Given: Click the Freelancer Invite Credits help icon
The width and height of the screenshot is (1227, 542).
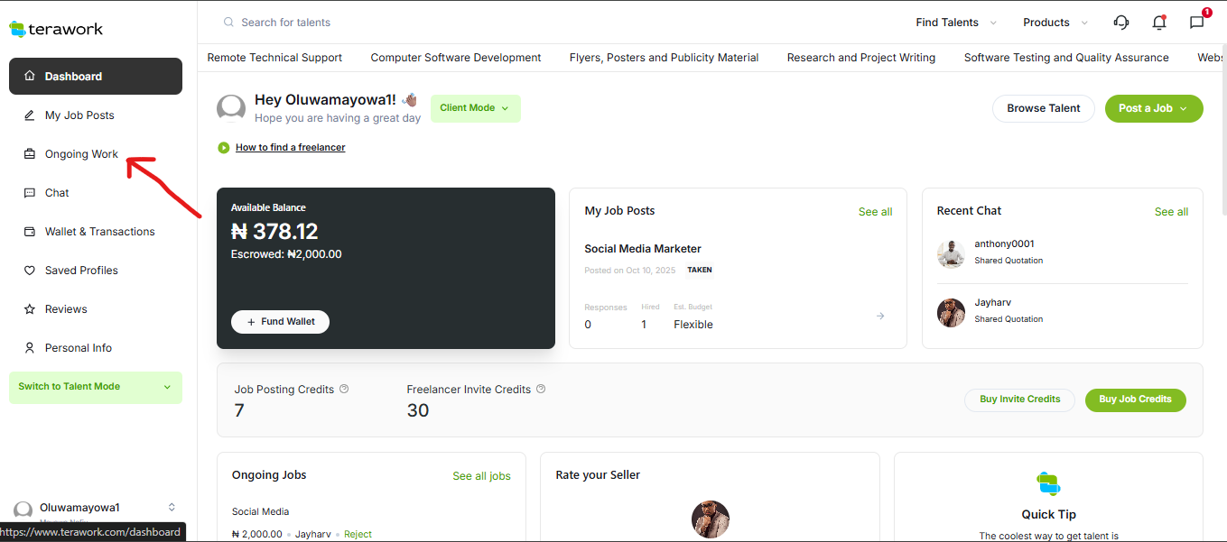Looking at the screenshot, I should point(541,390).
